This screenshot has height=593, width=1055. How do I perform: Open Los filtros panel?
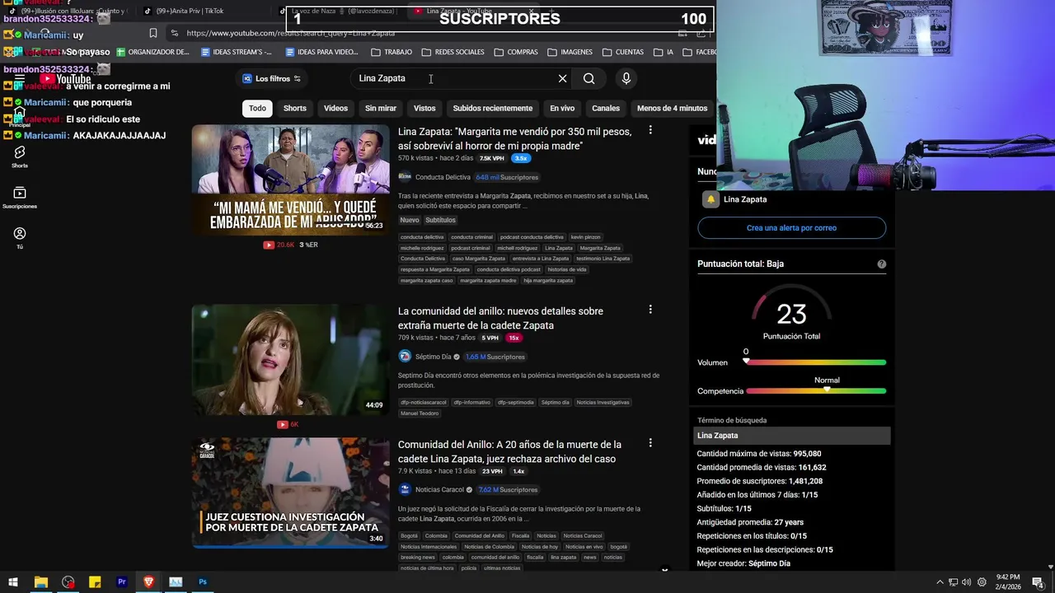click(272, 78)
